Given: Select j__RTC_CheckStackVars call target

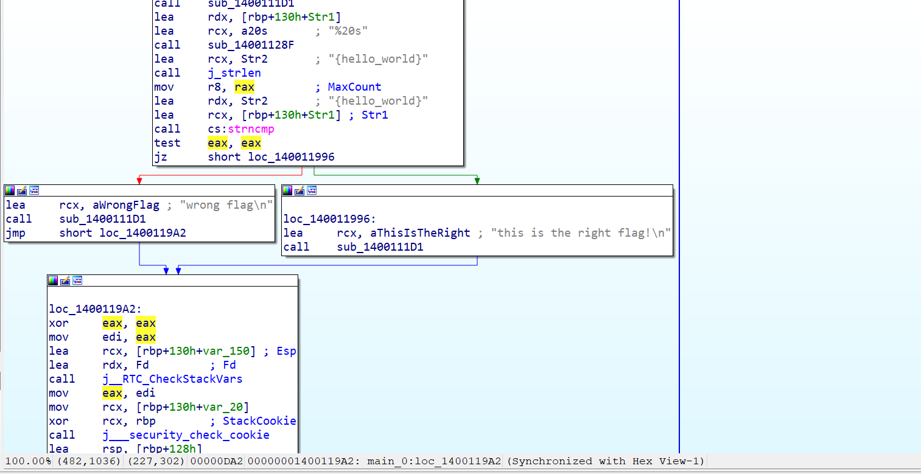Looking at the screenshot, I should click(x=172, y=379).
